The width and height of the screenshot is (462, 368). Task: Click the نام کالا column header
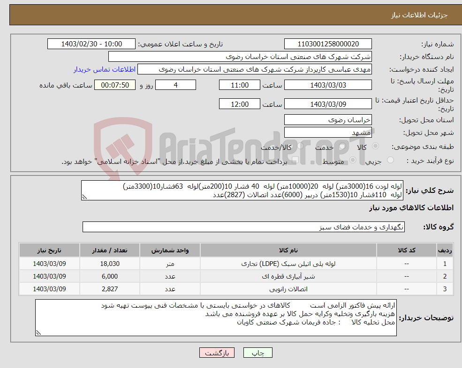tap(288, 250)
